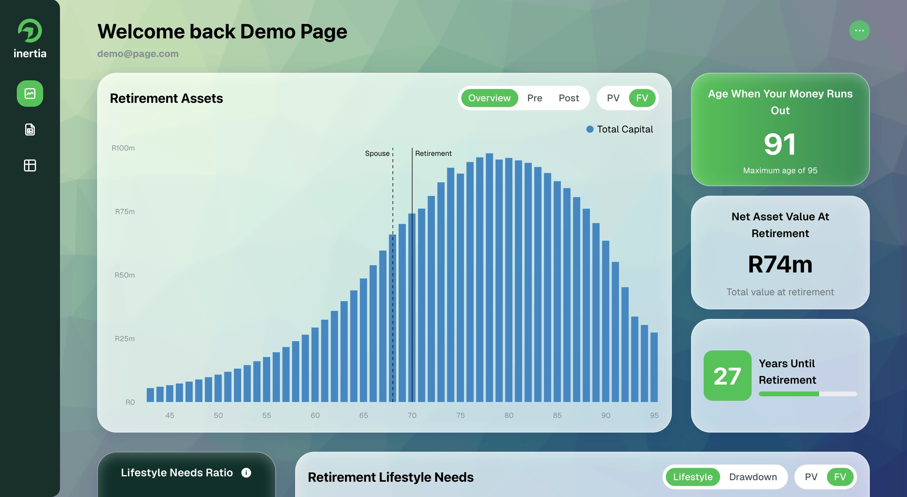This screenshot has height=497, width=907.
Task: Click the Age When Your Money Runs Out card
Action: coord(780,131)
